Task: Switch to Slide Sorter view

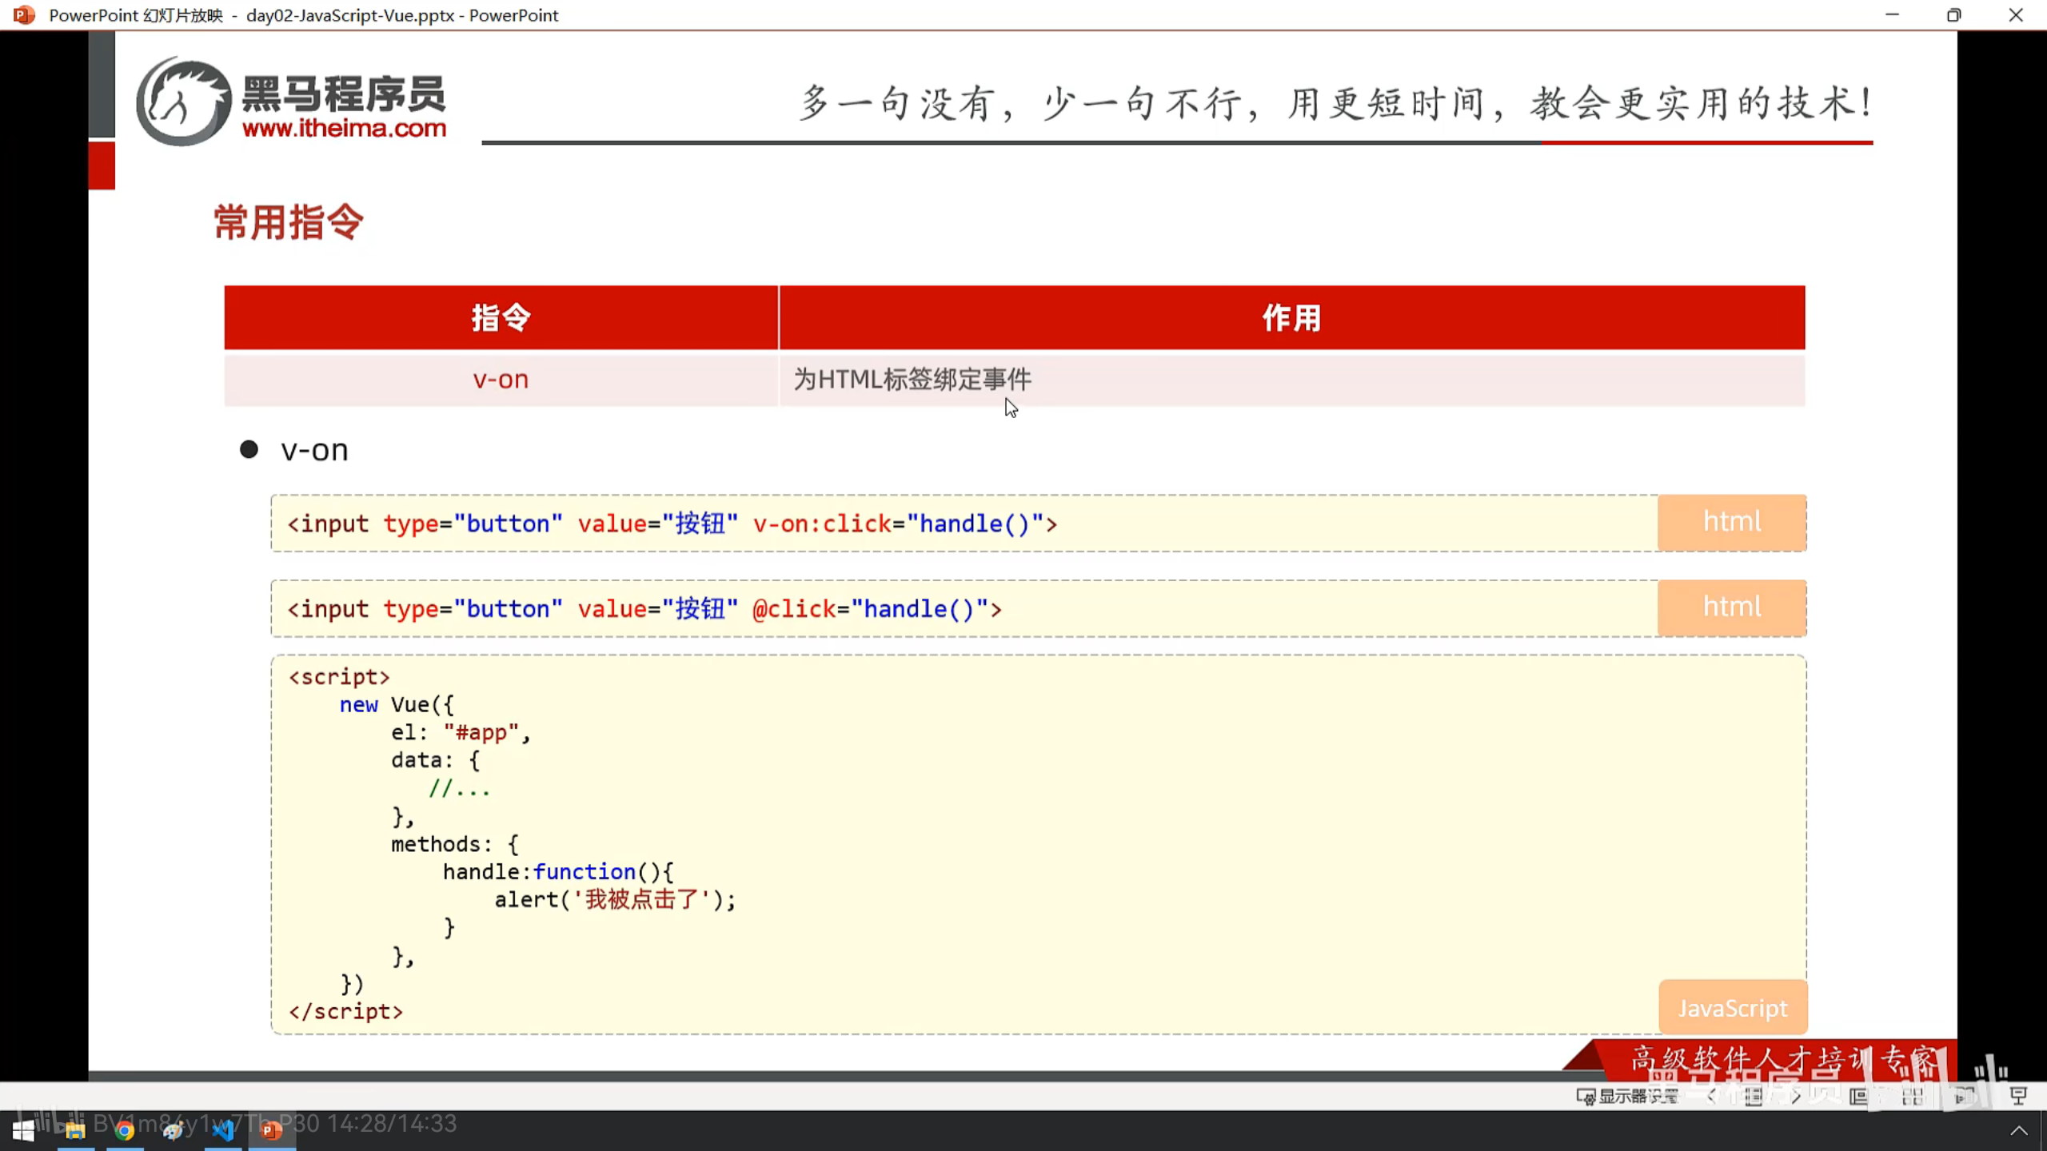Action: [1913, 1096]
